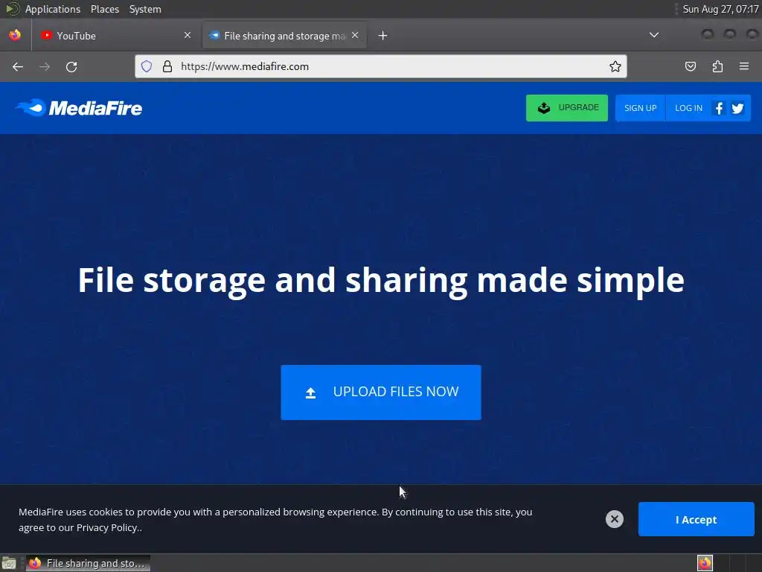The image size is (762, 572).
Task: Select the File sharing and storage tab
Action: (284, 36)
